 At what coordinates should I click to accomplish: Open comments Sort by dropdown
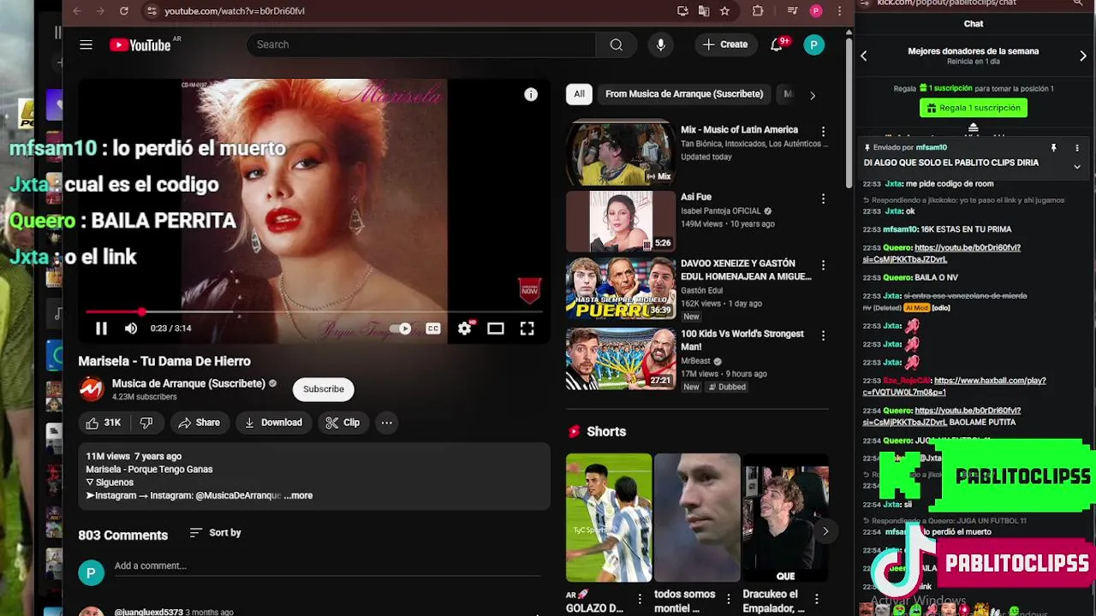(x=216, y=533)
